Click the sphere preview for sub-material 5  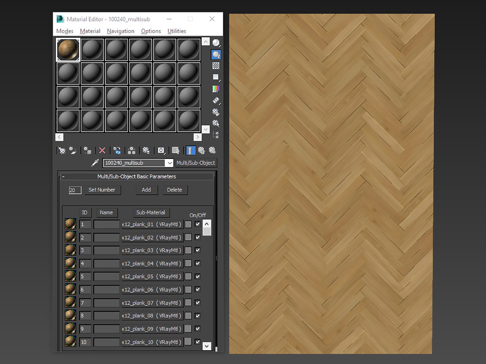click(x=70, y=276)
